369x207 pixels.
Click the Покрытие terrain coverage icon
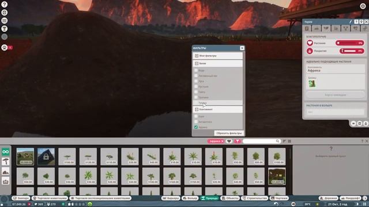pos(310,51)
